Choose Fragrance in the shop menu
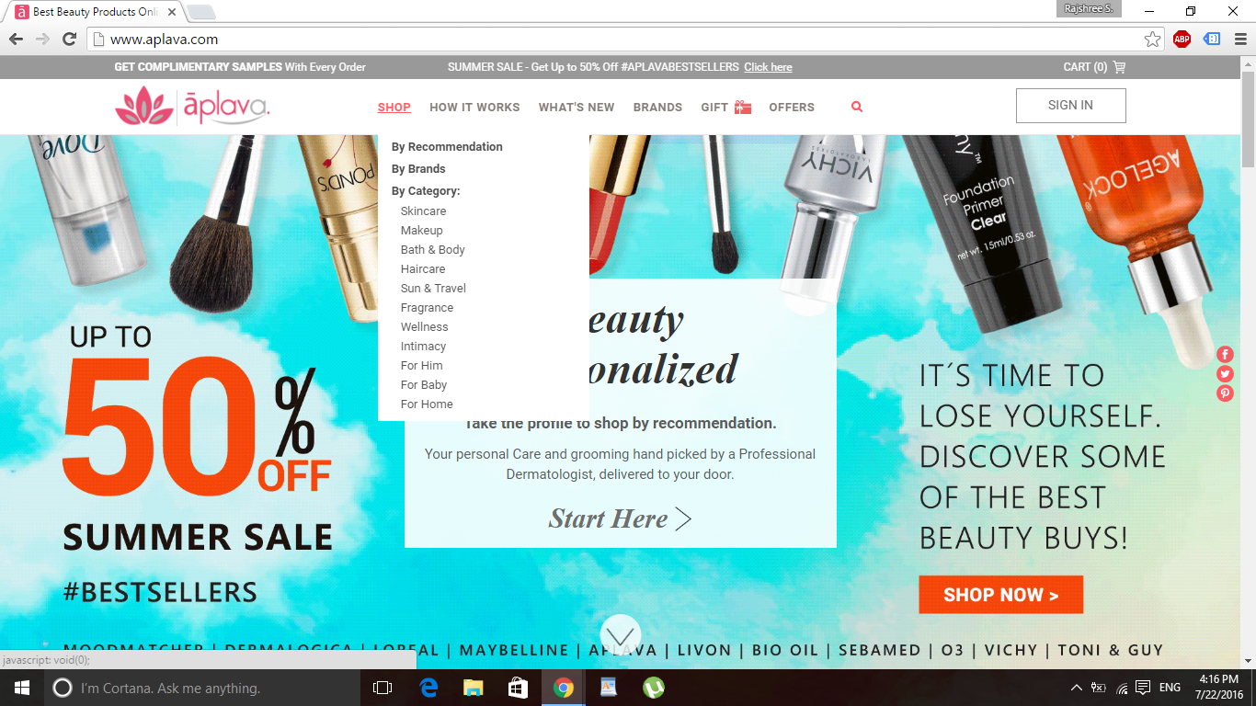 point(427,308)
